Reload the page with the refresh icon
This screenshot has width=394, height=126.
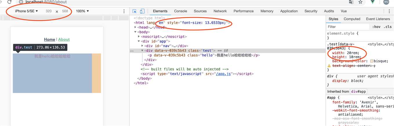9,2
